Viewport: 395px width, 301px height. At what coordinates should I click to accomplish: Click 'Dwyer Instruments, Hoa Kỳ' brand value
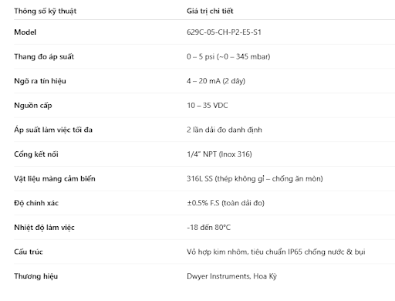click(x=231, y=276)
